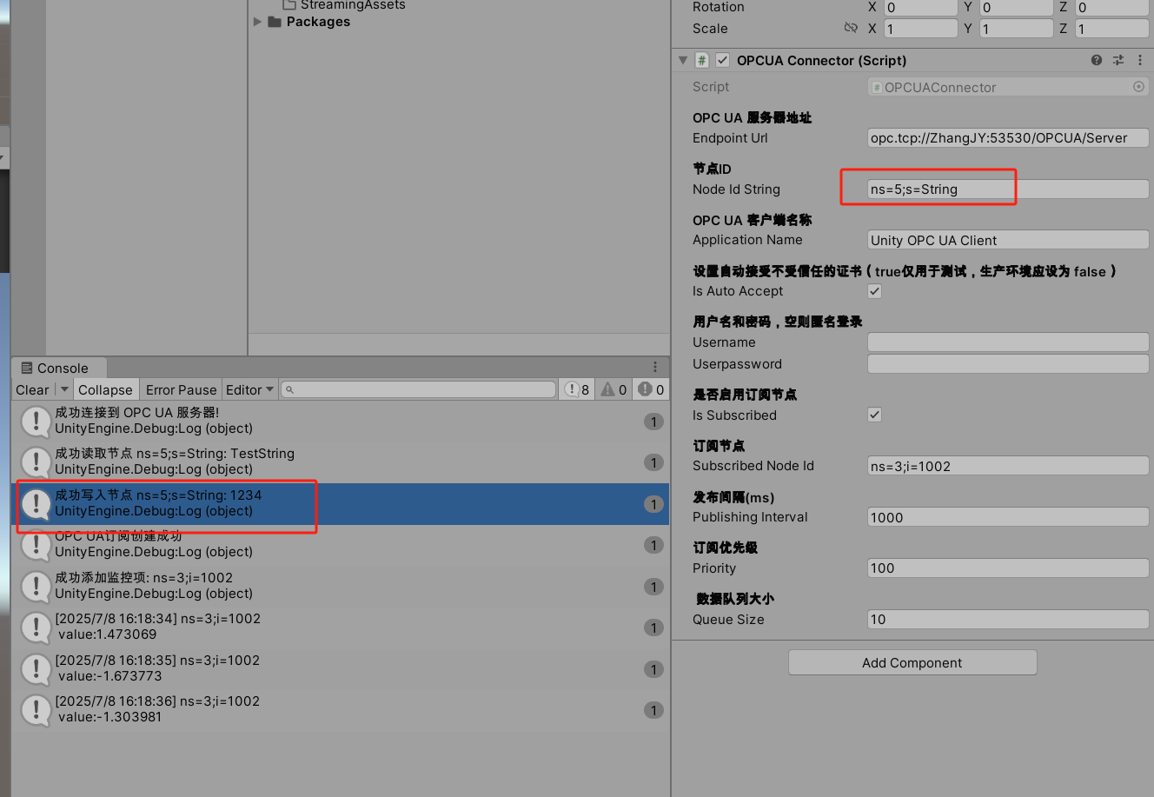Open the Clear dropdown arrow in Console
This screenshot has width=1154, height=797.
pyautogui.click(x=63, y=389)
